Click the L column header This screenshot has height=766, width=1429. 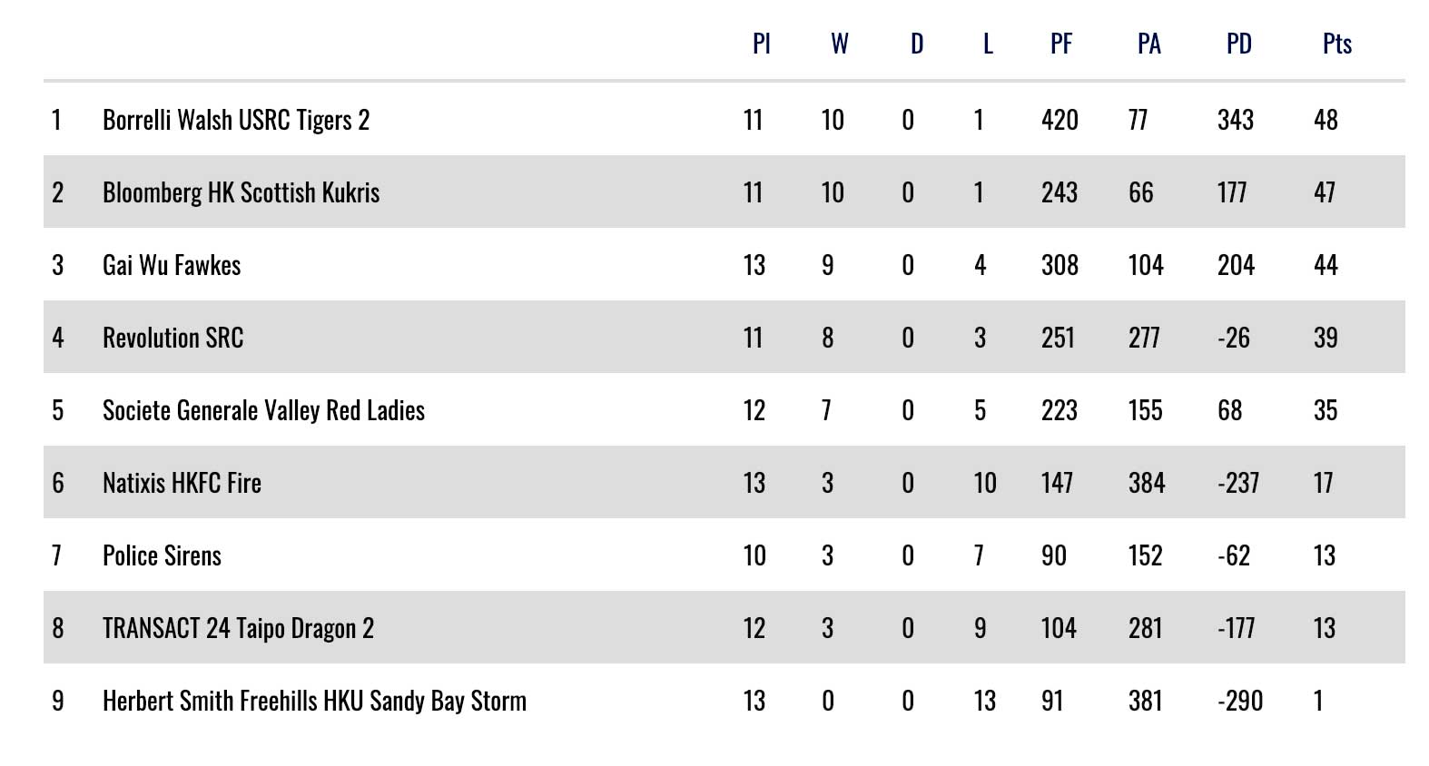point(988,44)
